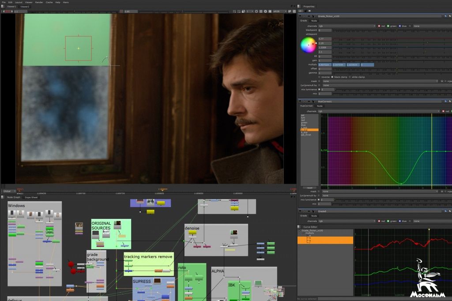The image size is (452, 301).
Task: Open the channels rgb dropdown in Grade_flicker_x100
Action: (347, 26)
